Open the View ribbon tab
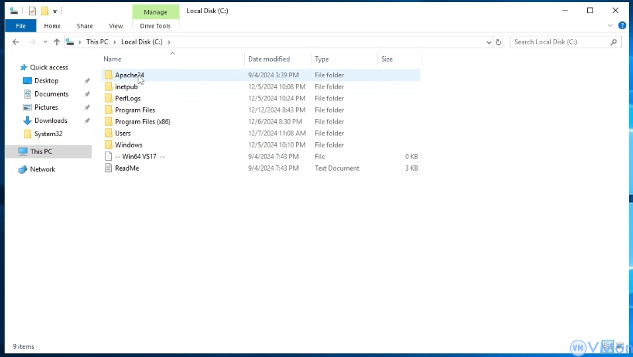This screenshot has height=357, width=633. click(x=116, y=26)
